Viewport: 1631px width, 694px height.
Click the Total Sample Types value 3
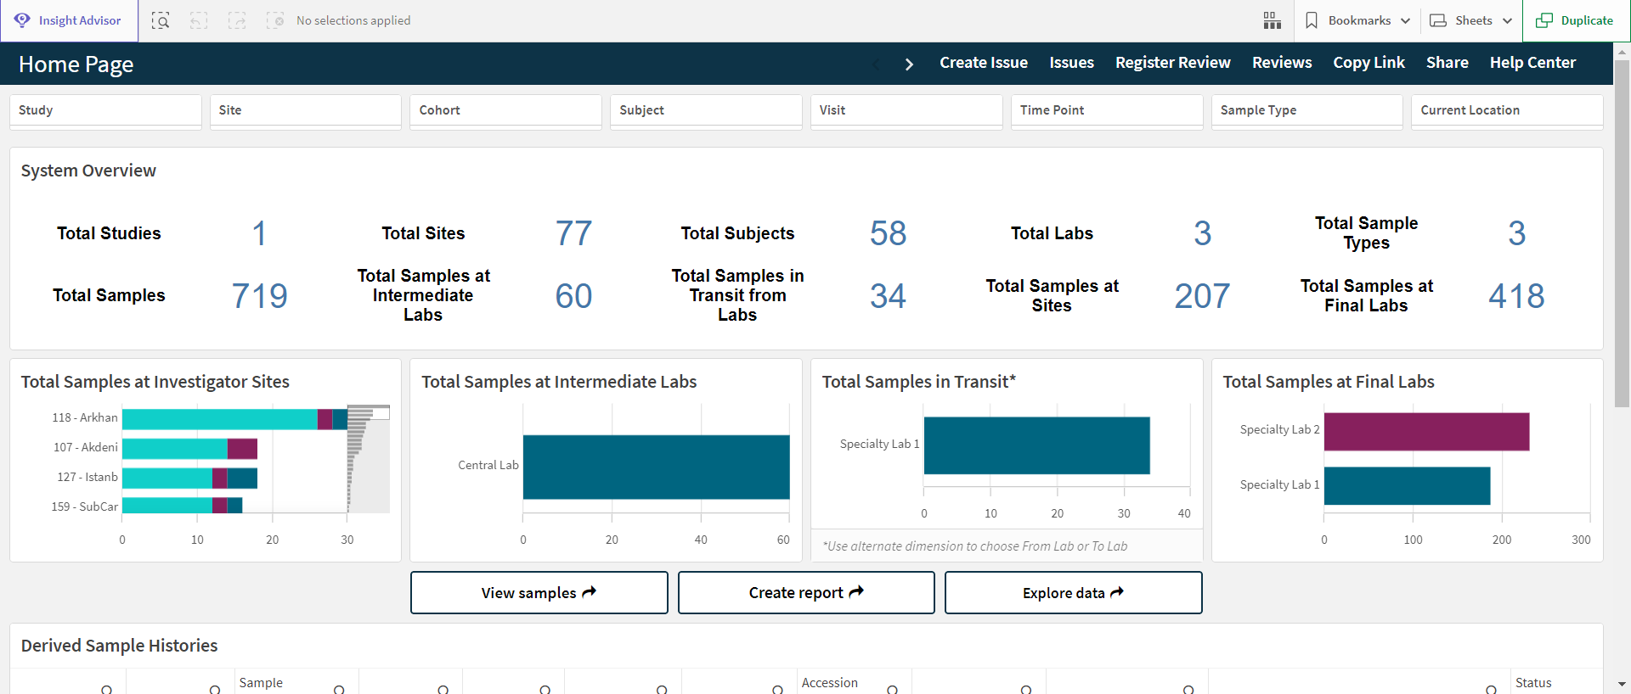[1516, 233]
